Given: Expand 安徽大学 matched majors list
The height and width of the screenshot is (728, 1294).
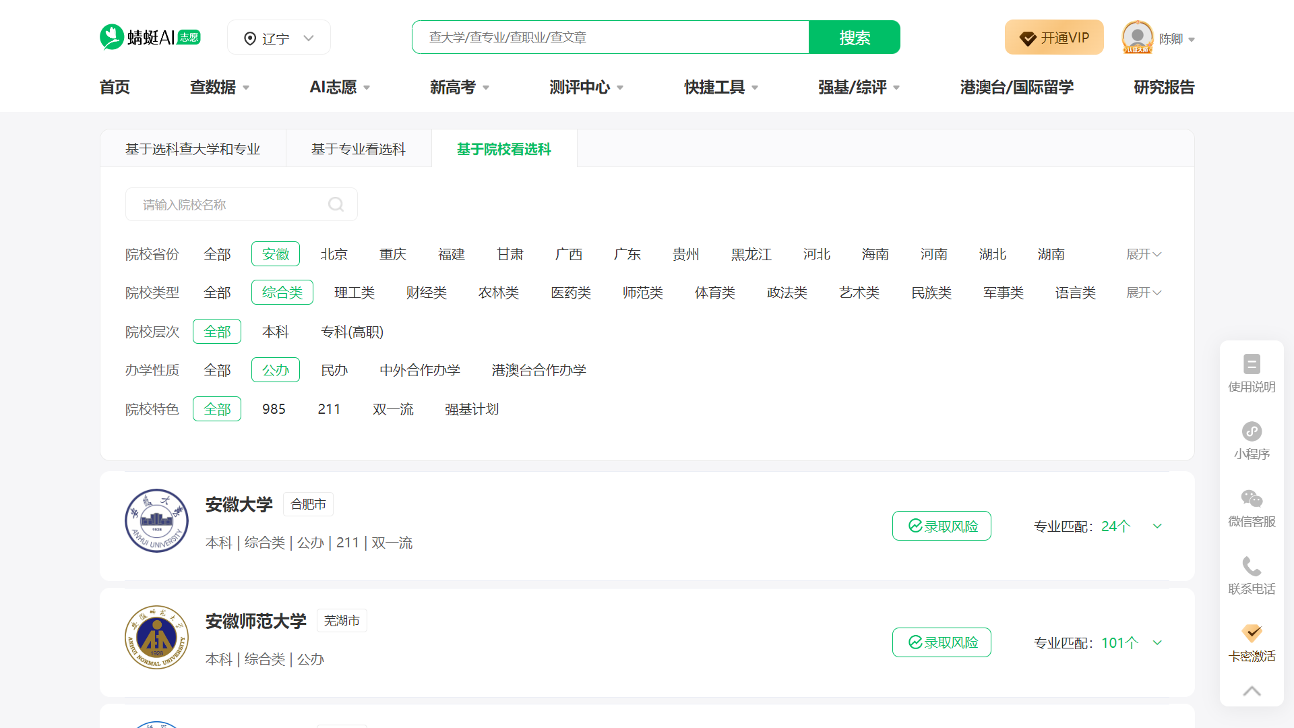Looking at the screenshot, I should (x=1157, y=526).
